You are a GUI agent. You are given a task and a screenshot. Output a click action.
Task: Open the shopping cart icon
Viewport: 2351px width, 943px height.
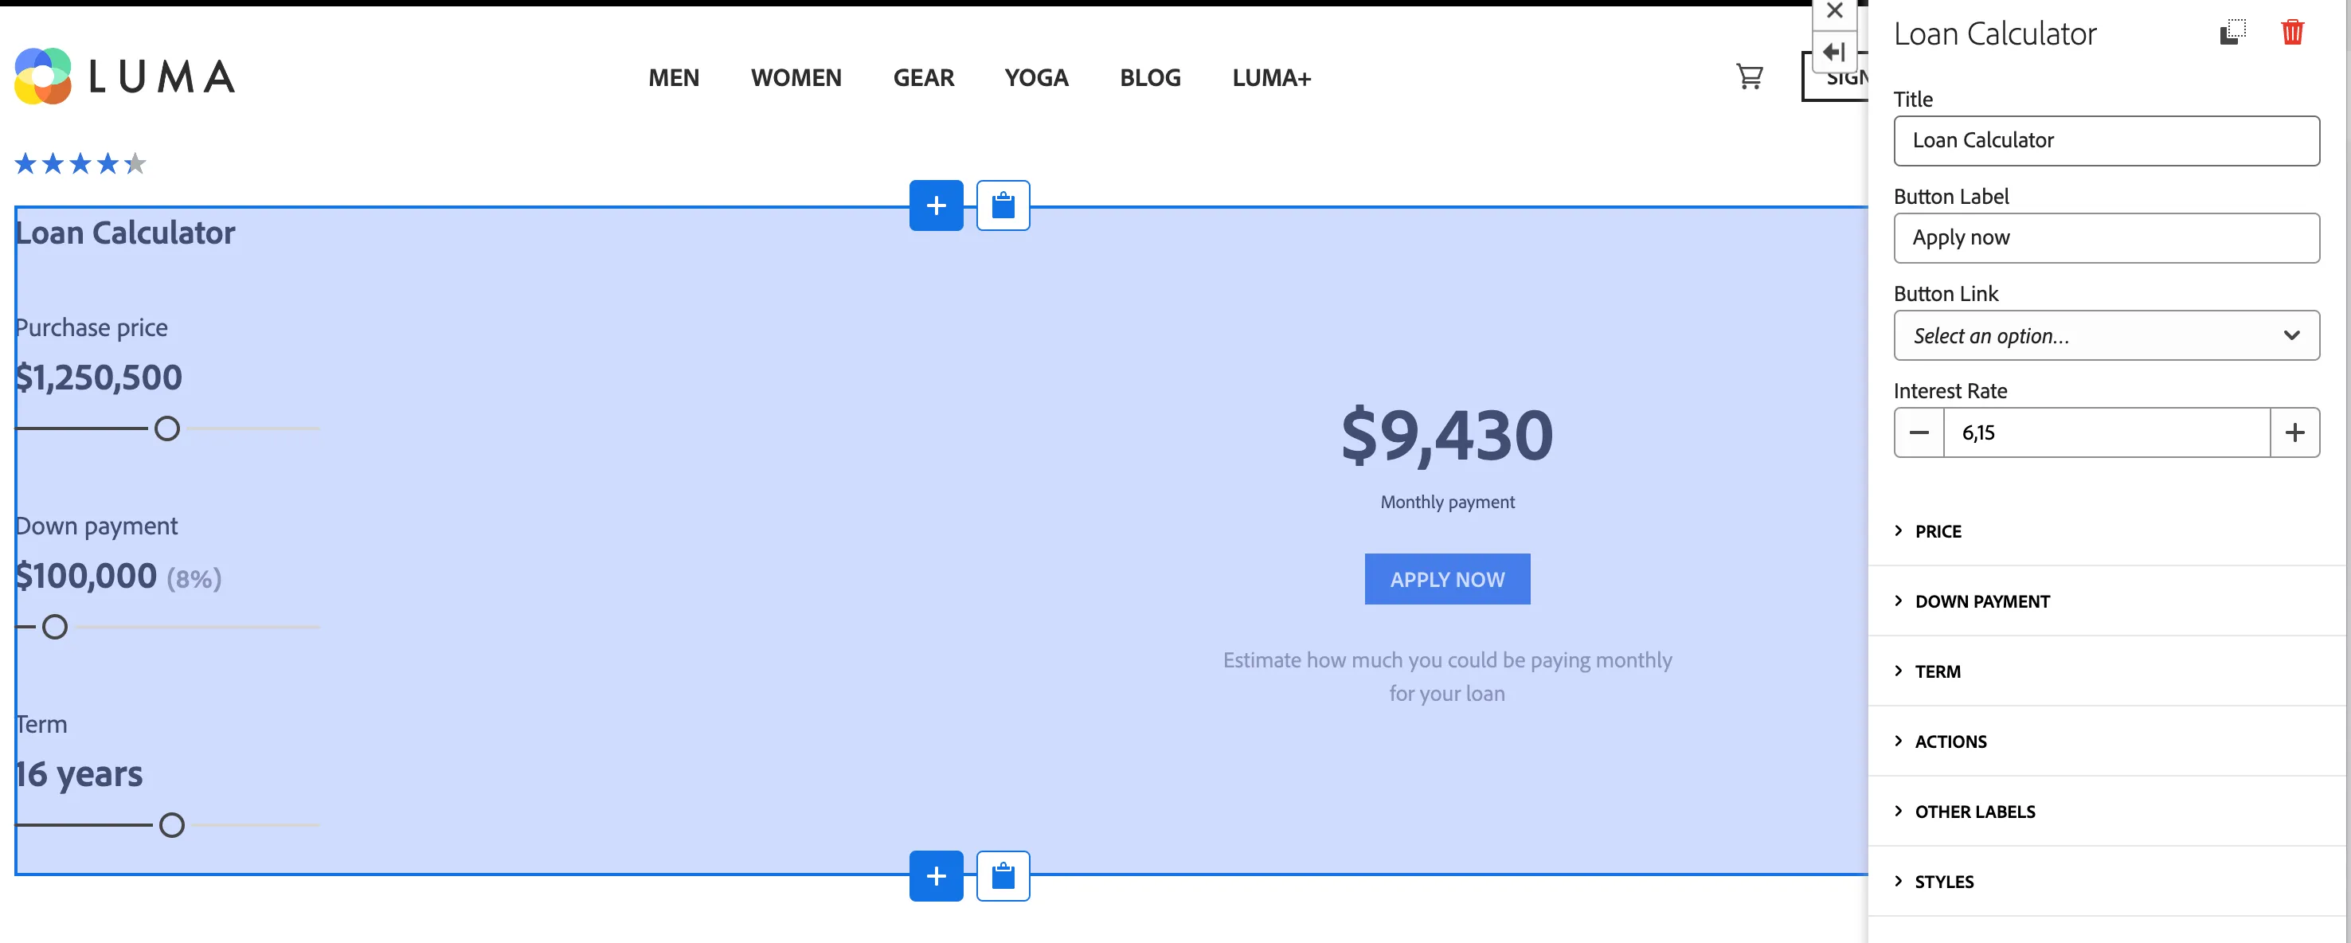coord(1749,76)
